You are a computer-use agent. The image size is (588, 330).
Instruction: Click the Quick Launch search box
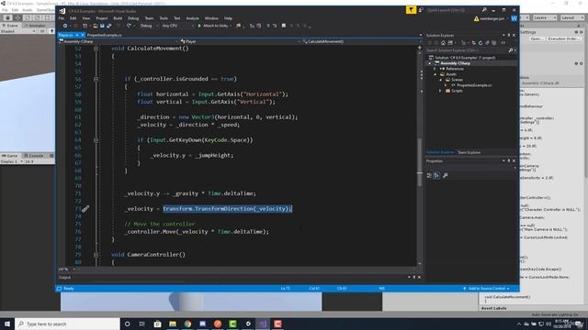pyautogui.click(x=454, y=10)
